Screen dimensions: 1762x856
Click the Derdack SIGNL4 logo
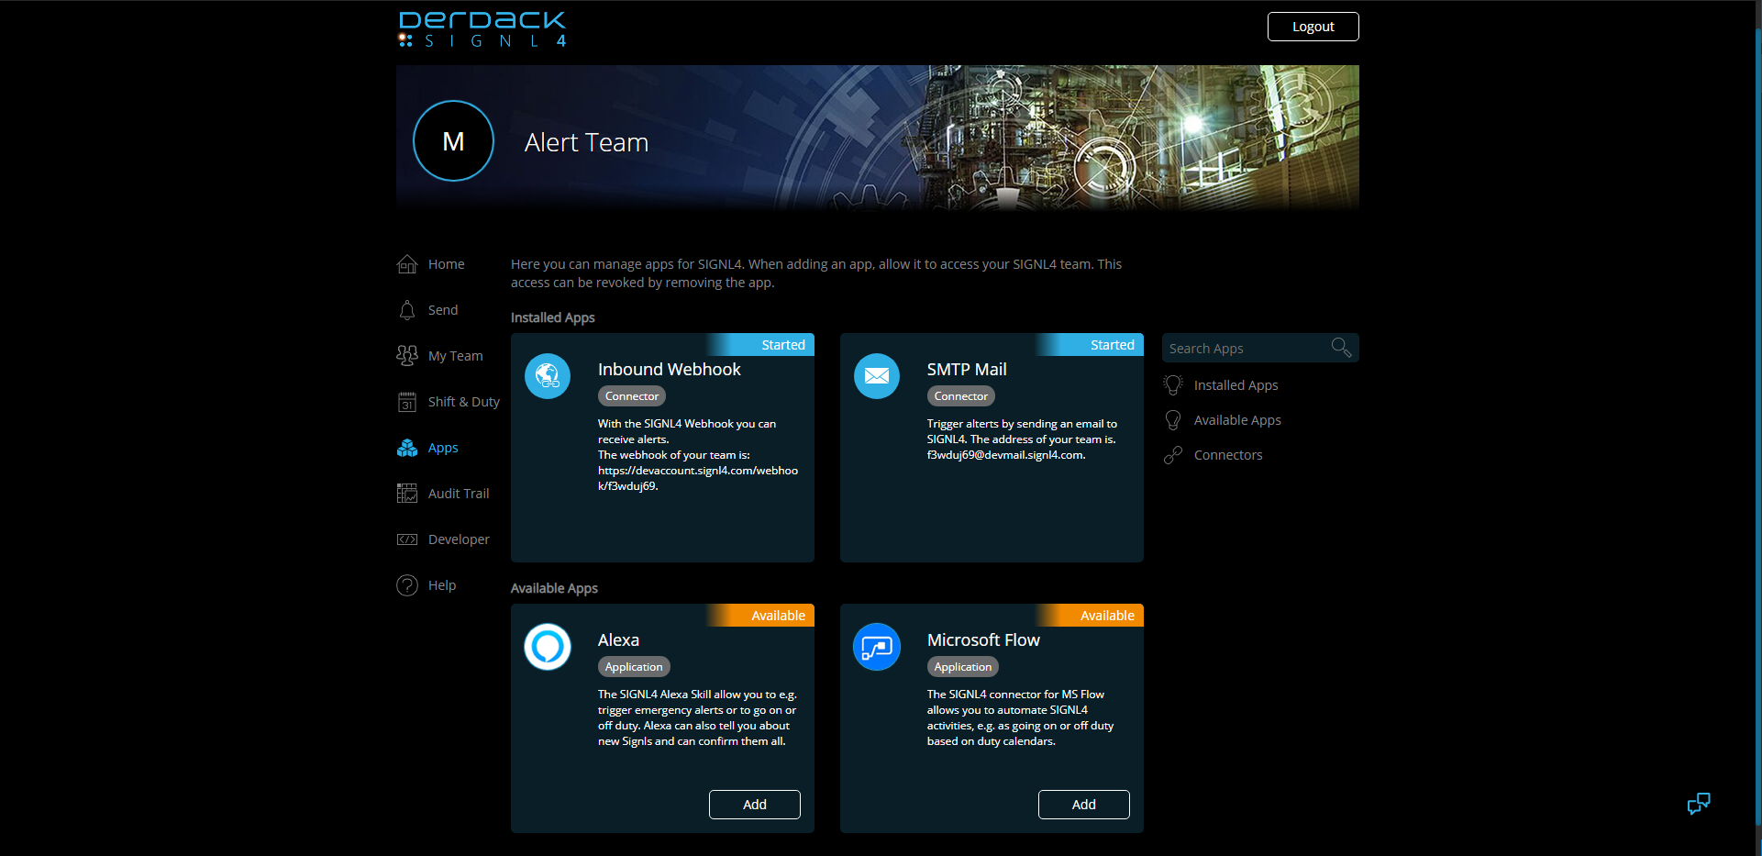tap(482, 29)
